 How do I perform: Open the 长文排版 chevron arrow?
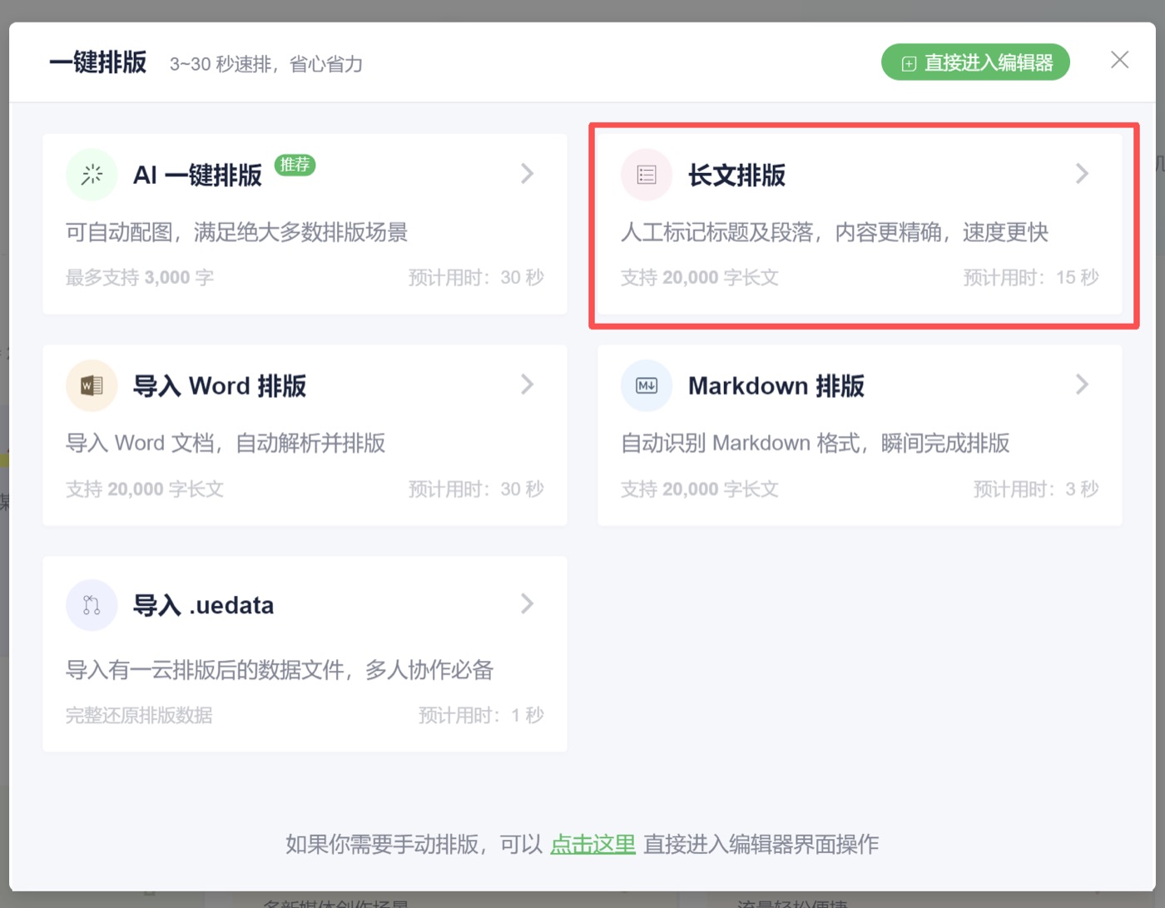point(1082,173)
